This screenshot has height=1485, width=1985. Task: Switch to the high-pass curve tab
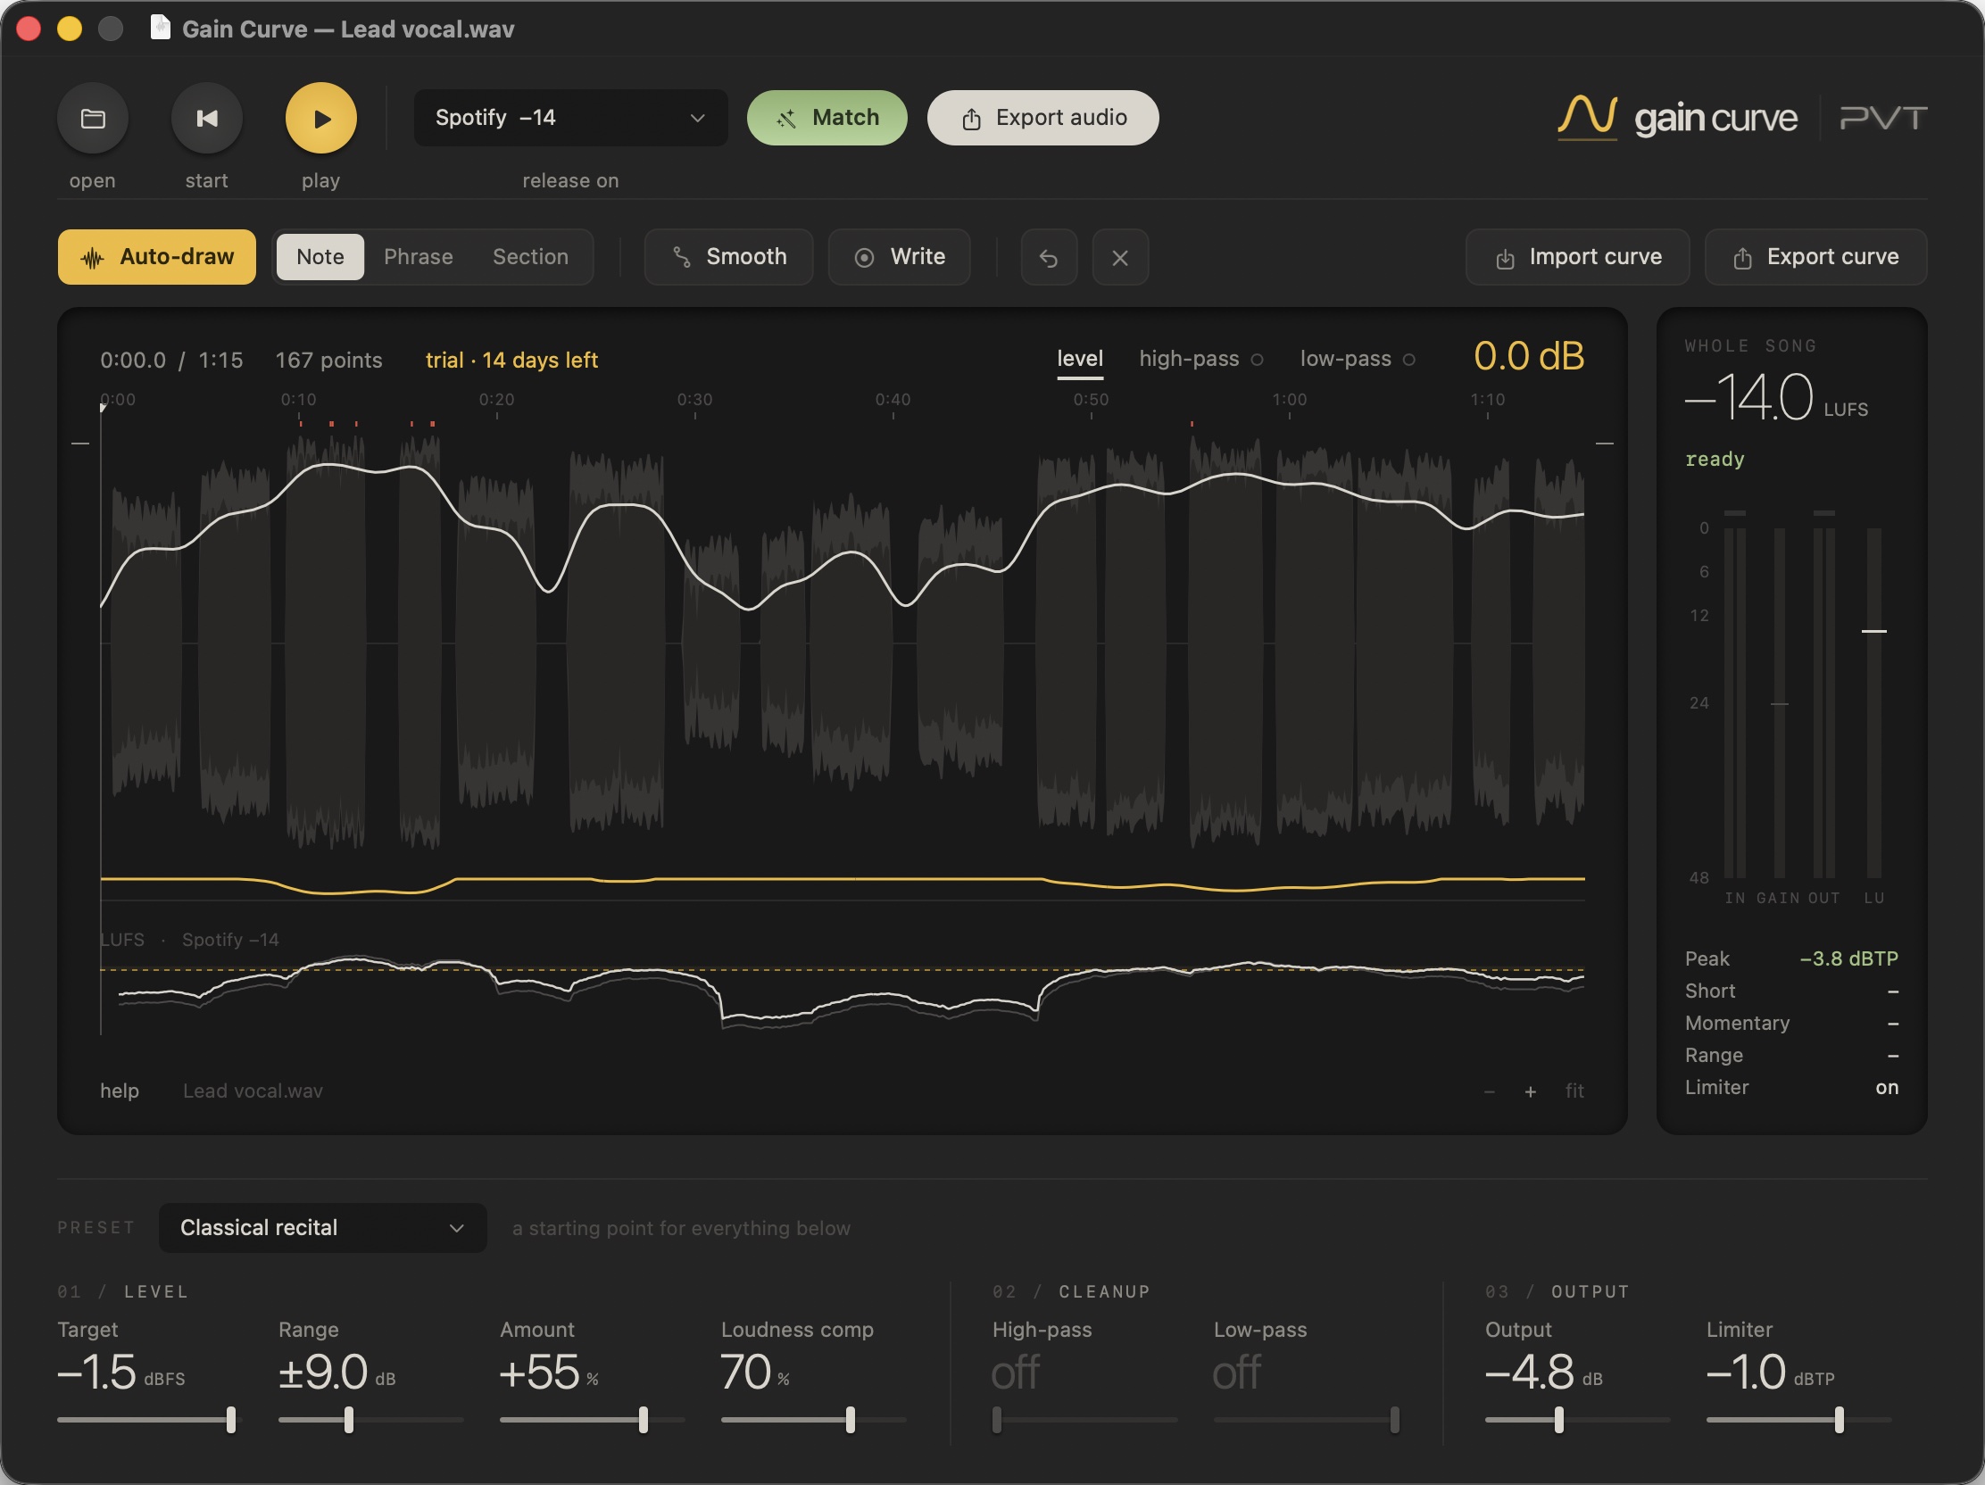pos(1200,359)
